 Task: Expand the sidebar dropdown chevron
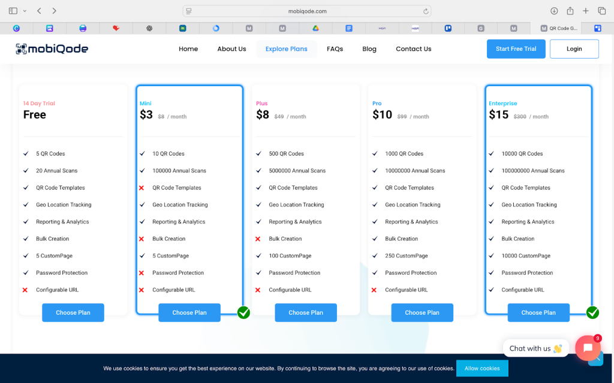pyautogui.click(x=25, y=11)
